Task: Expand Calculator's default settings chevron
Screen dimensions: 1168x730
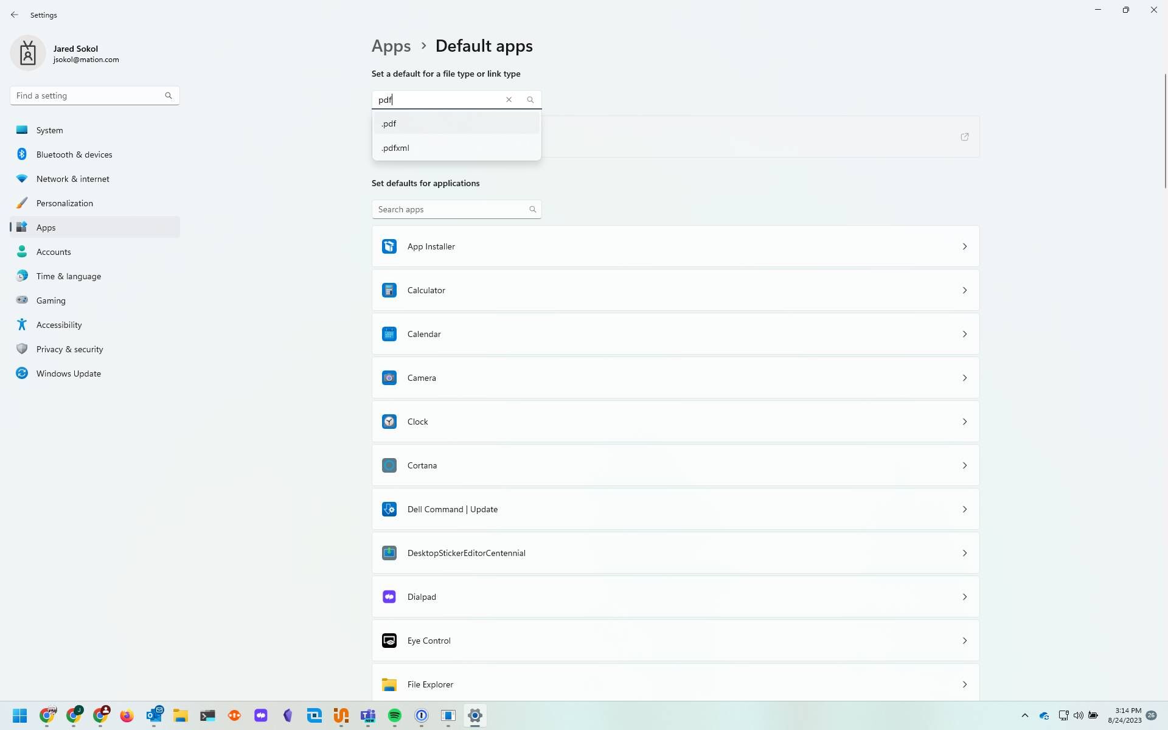Action: point(964,290)
